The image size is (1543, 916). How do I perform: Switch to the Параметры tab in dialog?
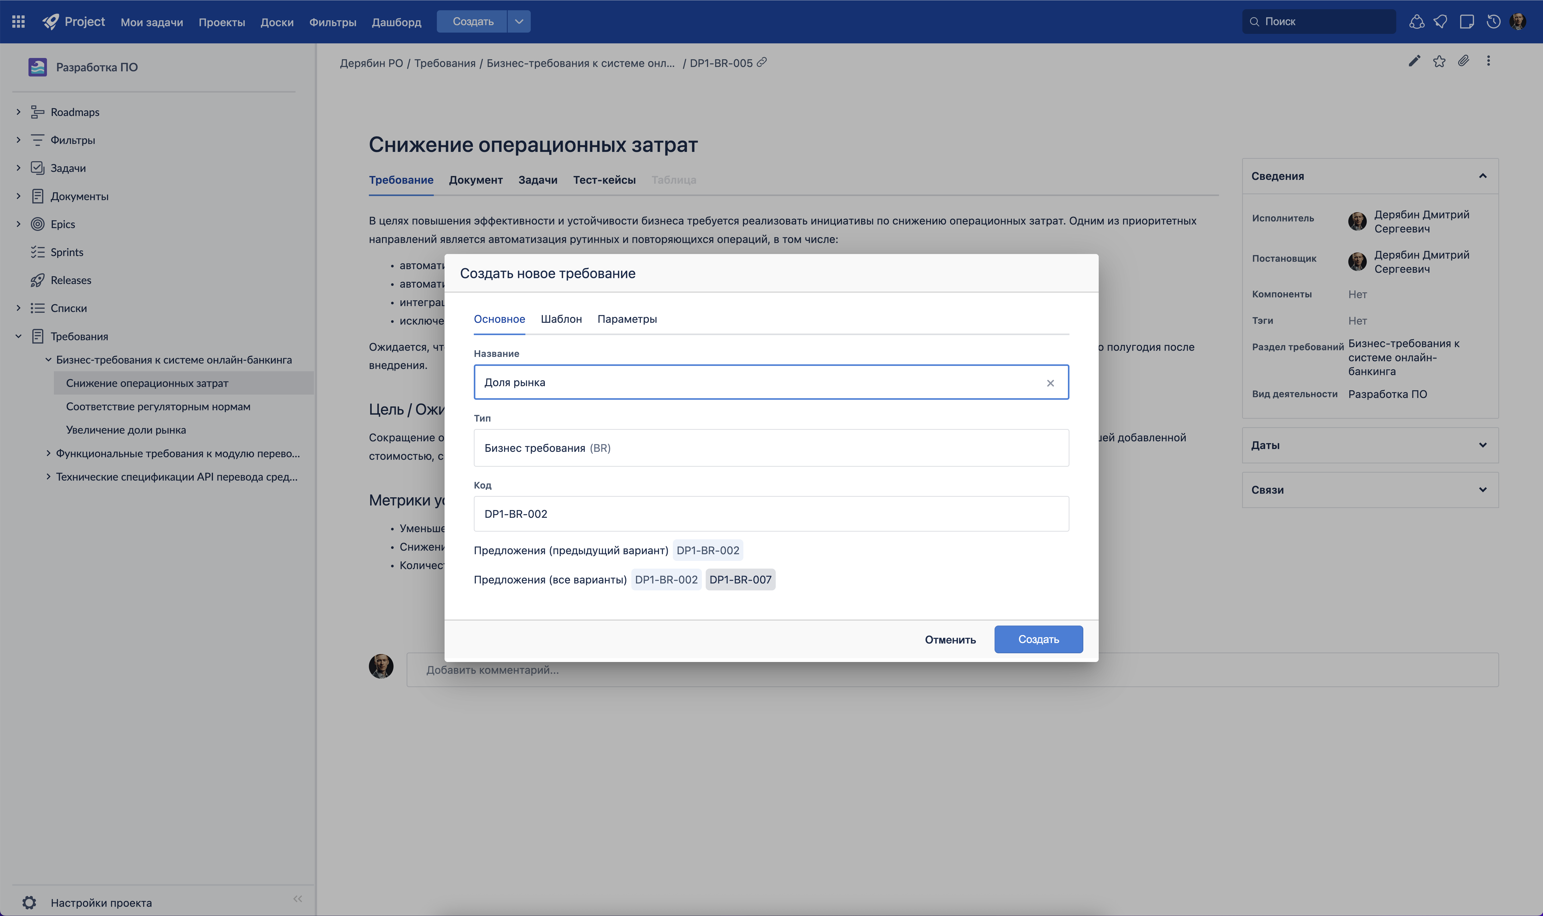(627, 319)
